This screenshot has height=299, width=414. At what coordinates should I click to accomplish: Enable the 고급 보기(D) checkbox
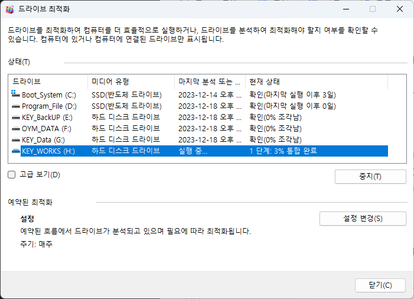click(12, 174)
